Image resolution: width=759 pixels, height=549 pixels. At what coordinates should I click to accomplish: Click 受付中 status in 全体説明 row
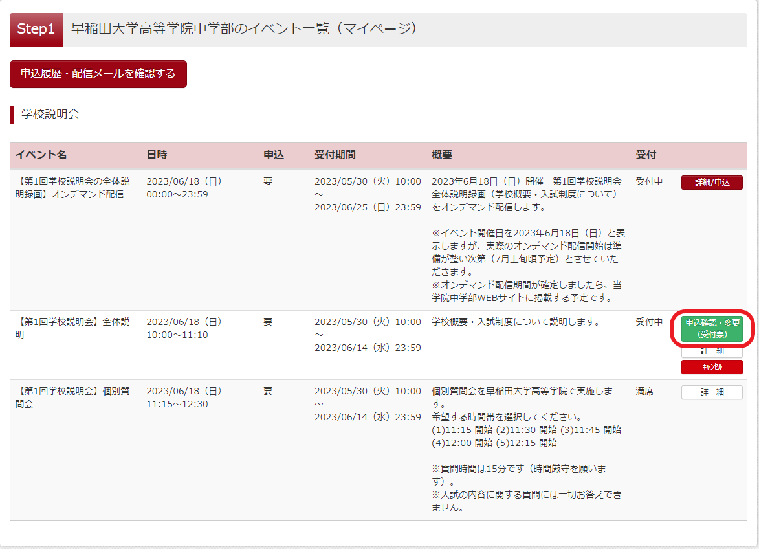(649, 322)
